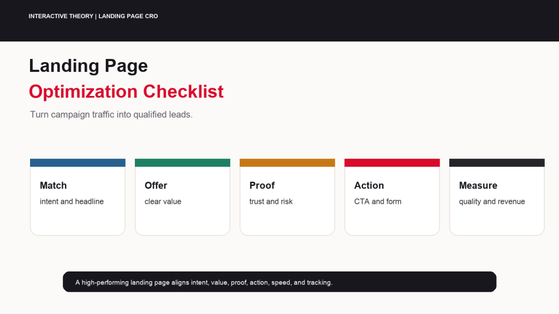
Task: Click the dark color bar above Measure
Action: pos(497,162)
